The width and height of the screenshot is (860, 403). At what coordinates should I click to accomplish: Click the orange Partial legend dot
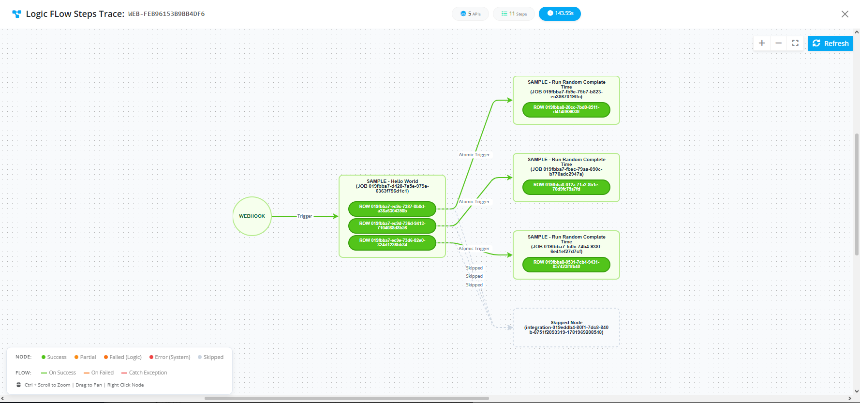[x=76, y=357]
